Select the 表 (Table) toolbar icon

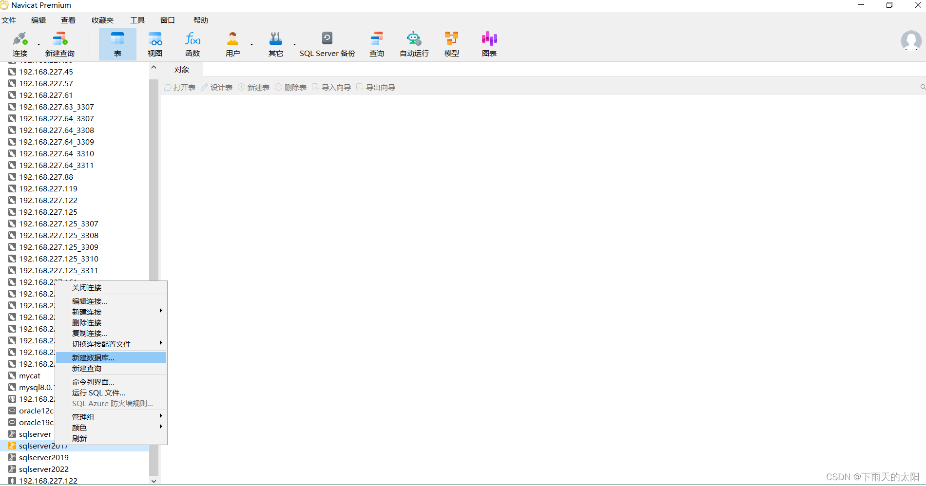pyautogui.click(x=117, y=44)
